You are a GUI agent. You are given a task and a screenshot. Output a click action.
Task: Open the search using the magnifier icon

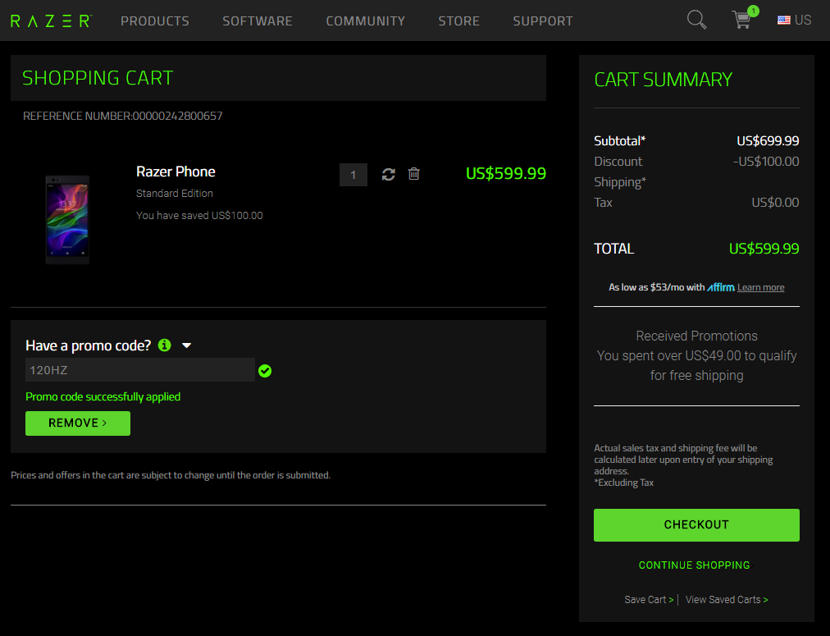pyautogui.click(x=695, y=19)
